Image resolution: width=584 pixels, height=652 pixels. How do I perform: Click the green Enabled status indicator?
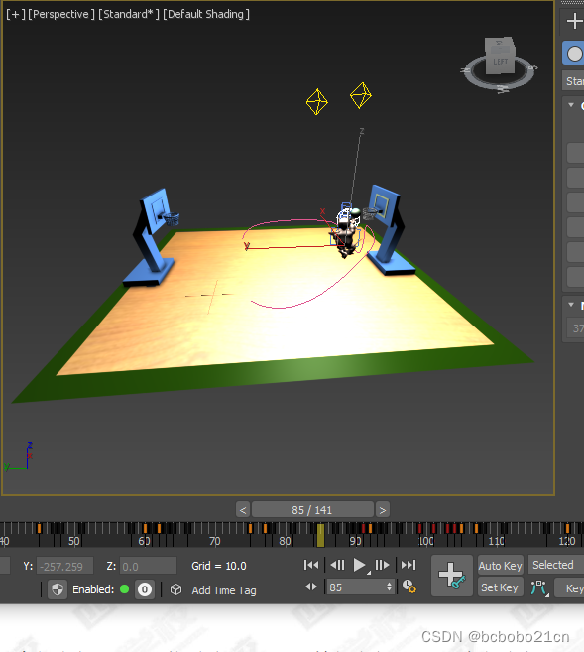click(x=124, y=589)
